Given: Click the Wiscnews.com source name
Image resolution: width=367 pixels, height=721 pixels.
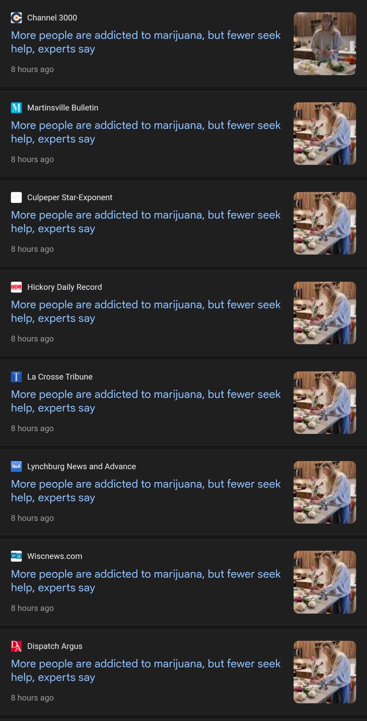Looking at the screenshot, I should [55, 556].
